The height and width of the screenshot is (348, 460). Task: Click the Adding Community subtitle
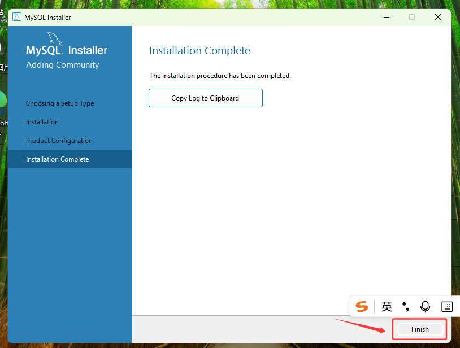(x=62, y=65)
